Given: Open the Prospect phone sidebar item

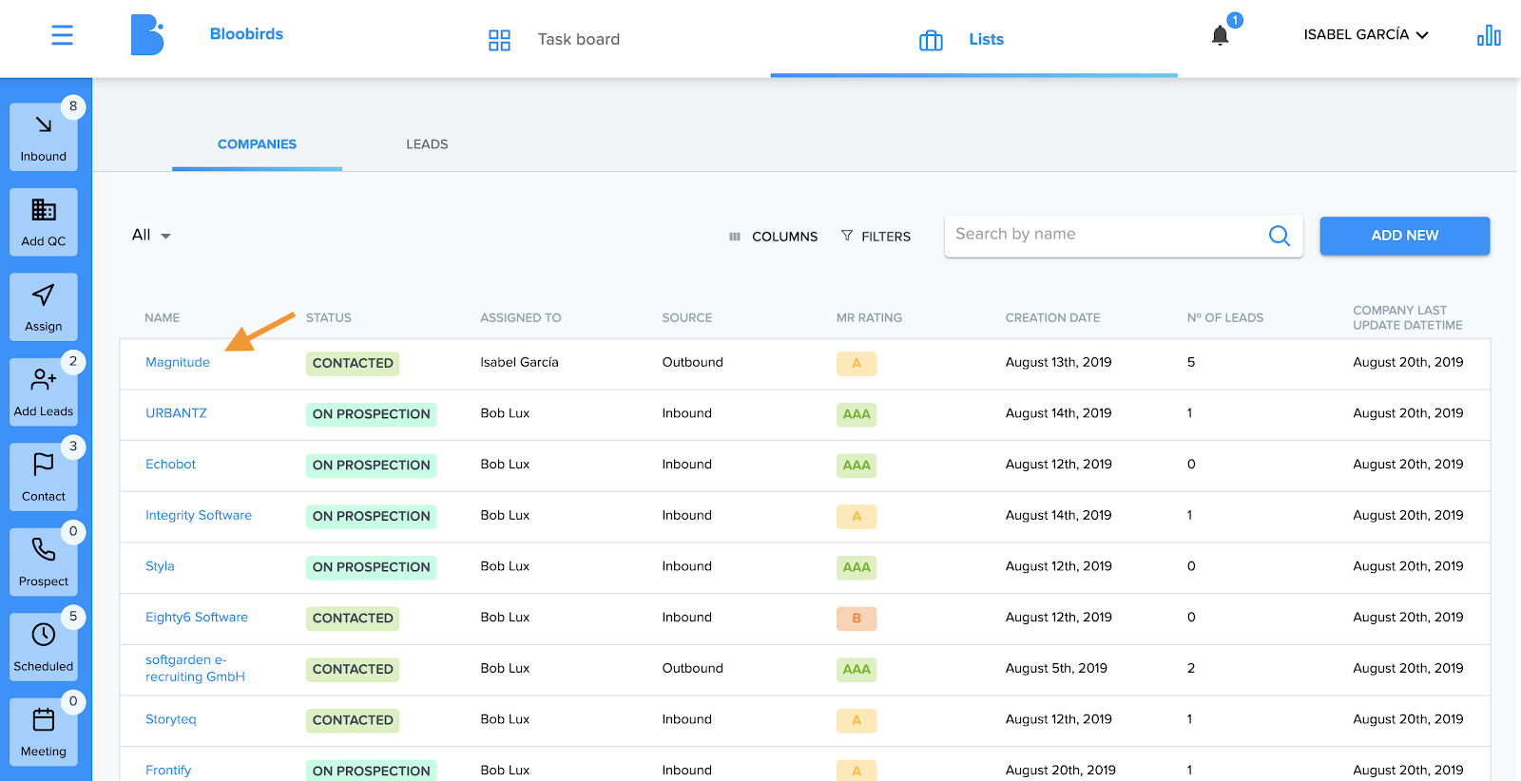Looking at the screenshot, I should (44, 562).
